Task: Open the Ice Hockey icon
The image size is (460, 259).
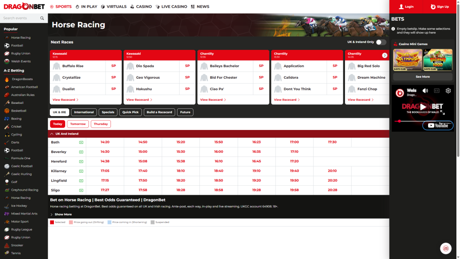Action: pyautogui.click(x=7, y=206)
